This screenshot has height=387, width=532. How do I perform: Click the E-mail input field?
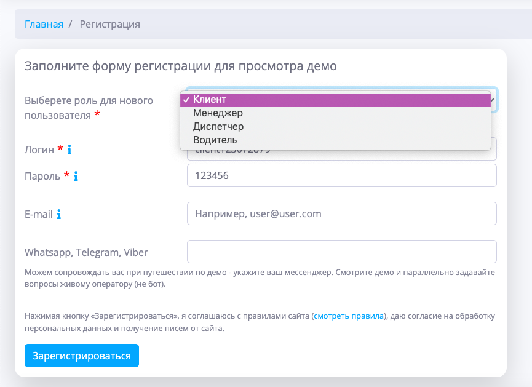coord(341,213)
